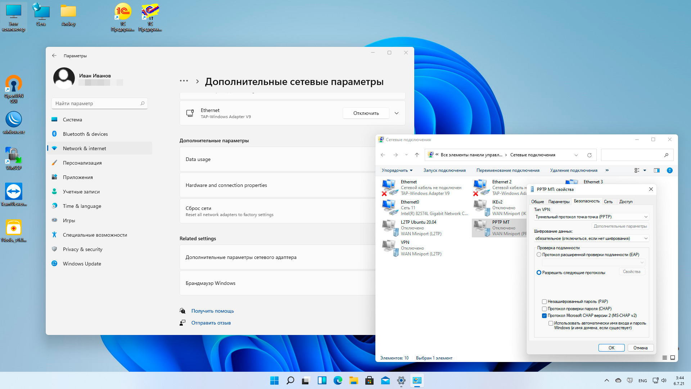Open WinSCP desktop shortcut
This screenshot has height=389, width=691.
pyautogui.click(x=14, y=156)
